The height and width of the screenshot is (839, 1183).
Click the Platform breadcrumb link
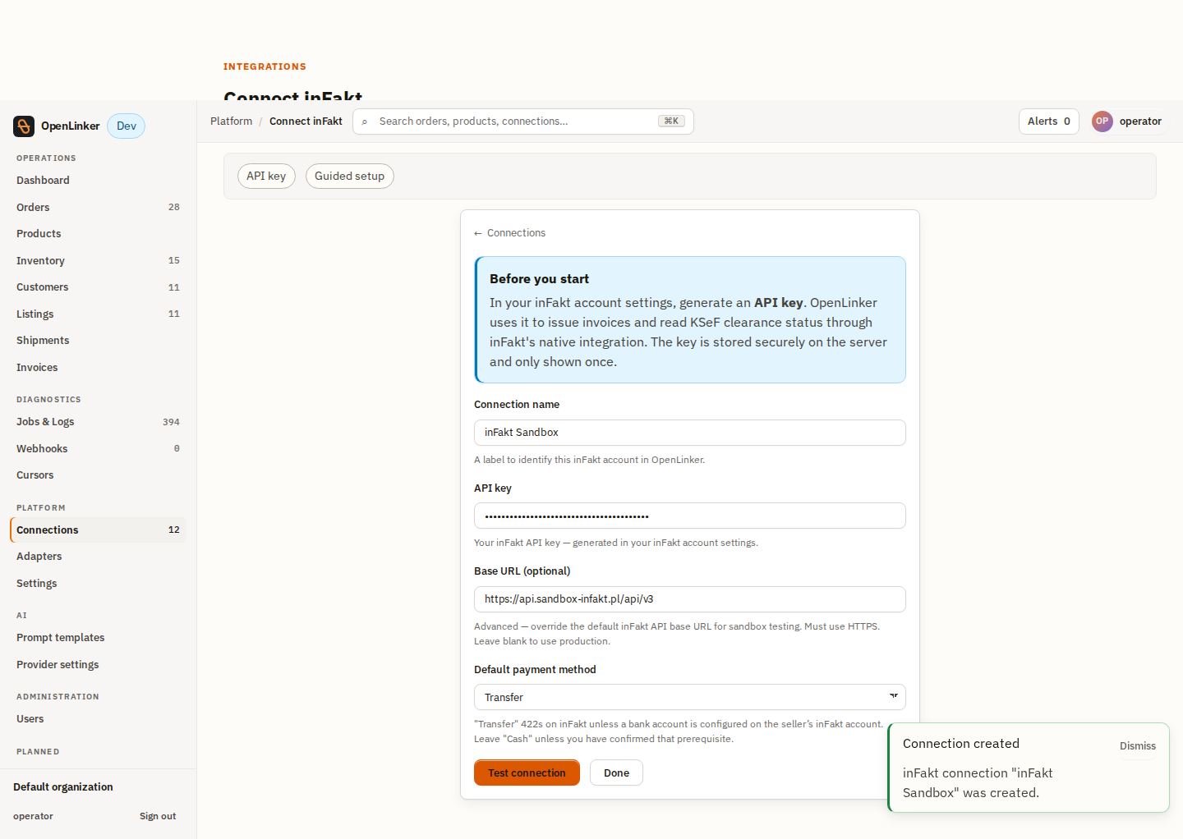231,121
